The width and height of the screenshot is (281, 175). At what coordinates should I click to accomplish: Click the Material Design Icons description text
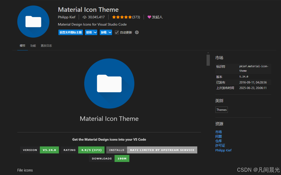coord(92,24)
